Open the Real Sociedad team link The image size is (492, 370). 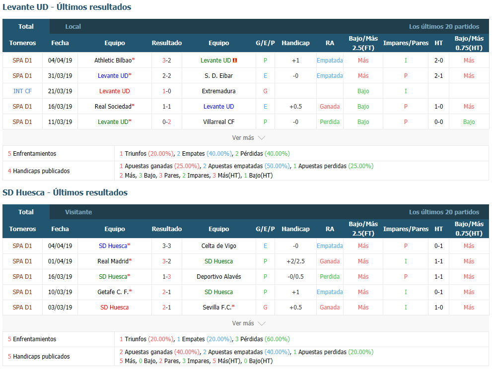[x=113, y=107]
